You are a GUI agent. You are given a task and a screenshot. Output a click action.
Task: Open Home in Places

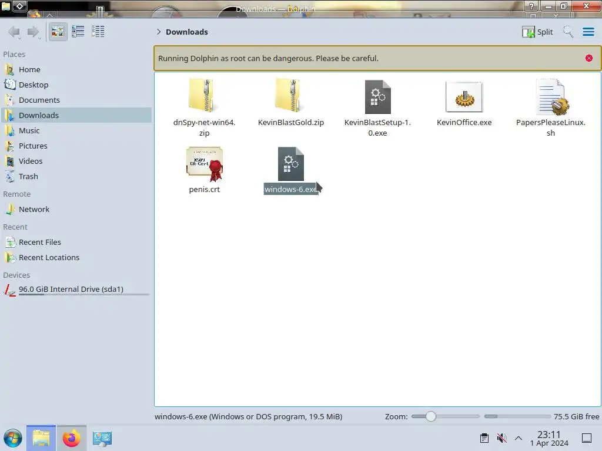pyautogui.click(x=76, y=69)
